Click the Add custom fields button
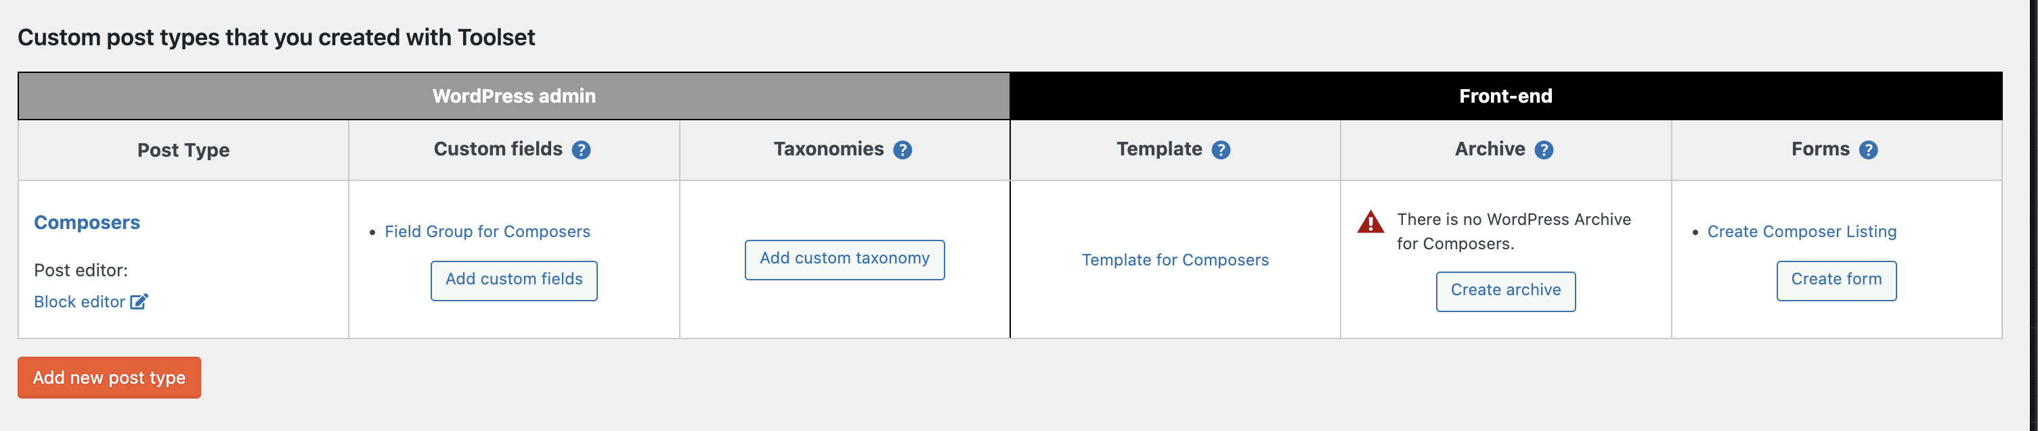 tap(513, 280)
